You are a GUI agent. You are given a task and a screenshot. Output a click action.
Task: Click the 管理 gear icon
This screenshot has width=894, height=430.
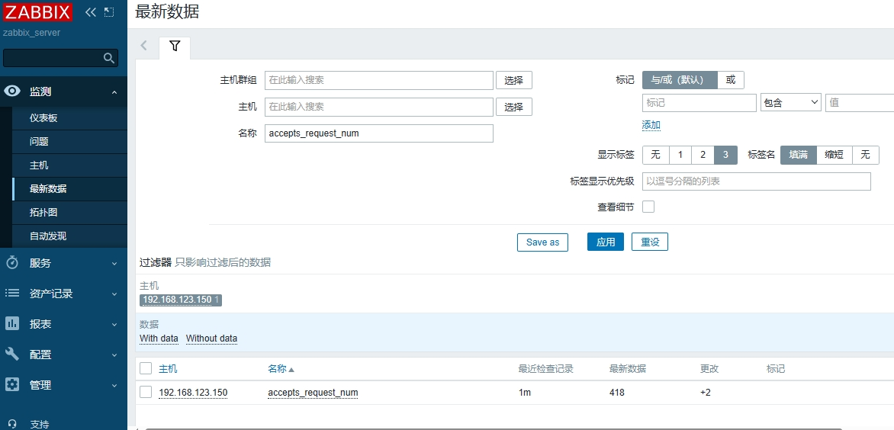[x=12, y=385]
